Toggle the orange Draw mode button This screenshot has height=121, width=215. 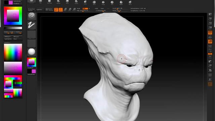60,10
